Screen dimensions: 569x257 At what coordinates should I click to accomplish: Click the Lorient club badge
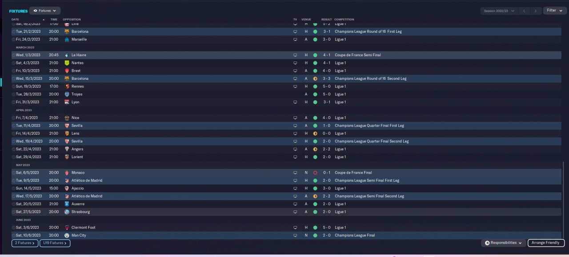67,157
